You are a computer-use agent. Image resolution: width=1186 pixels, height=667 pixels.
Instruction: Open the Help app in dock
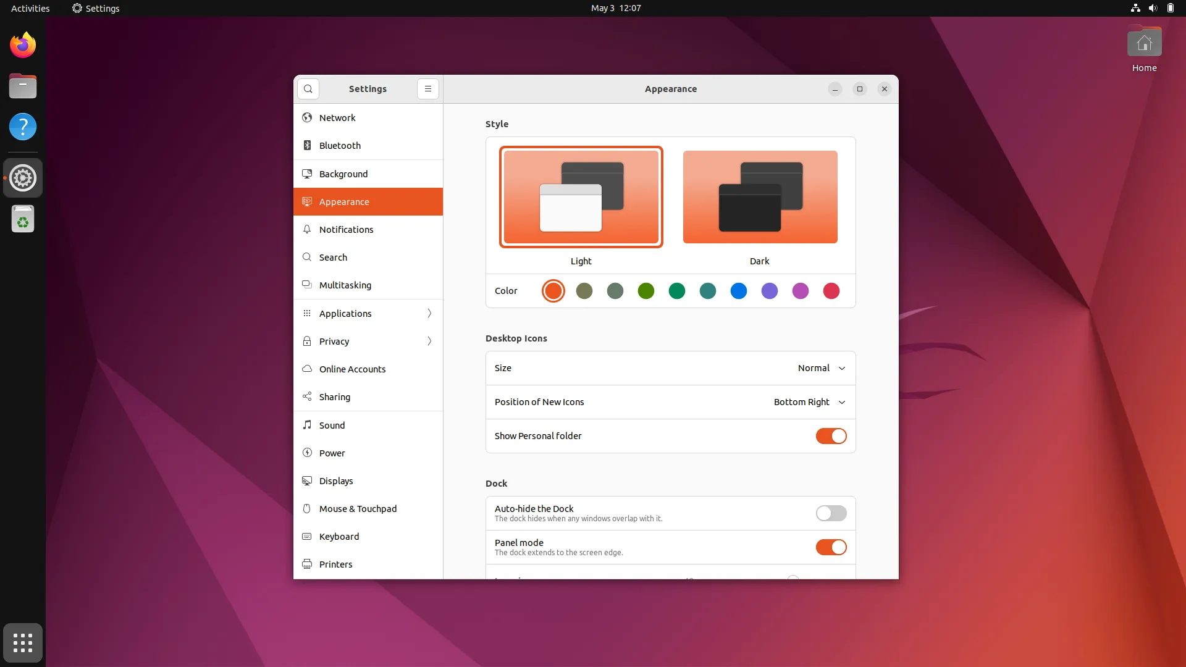23,127
